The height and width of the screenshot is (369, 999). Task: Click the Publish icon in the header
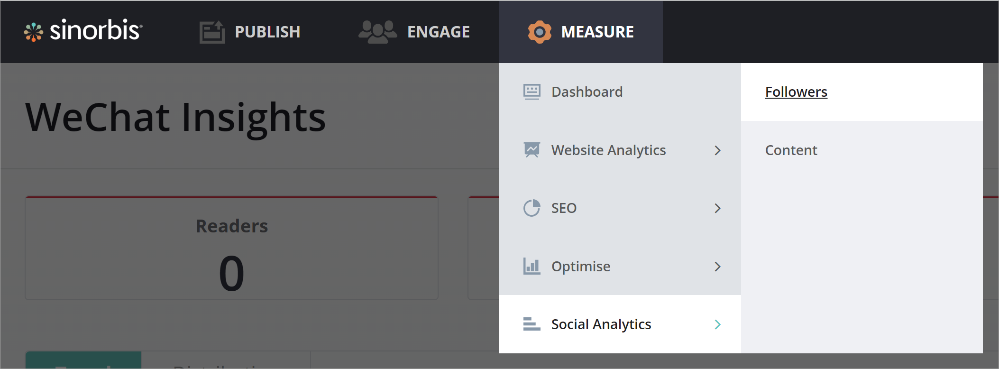pyautogui.click(x=211, y=32)
